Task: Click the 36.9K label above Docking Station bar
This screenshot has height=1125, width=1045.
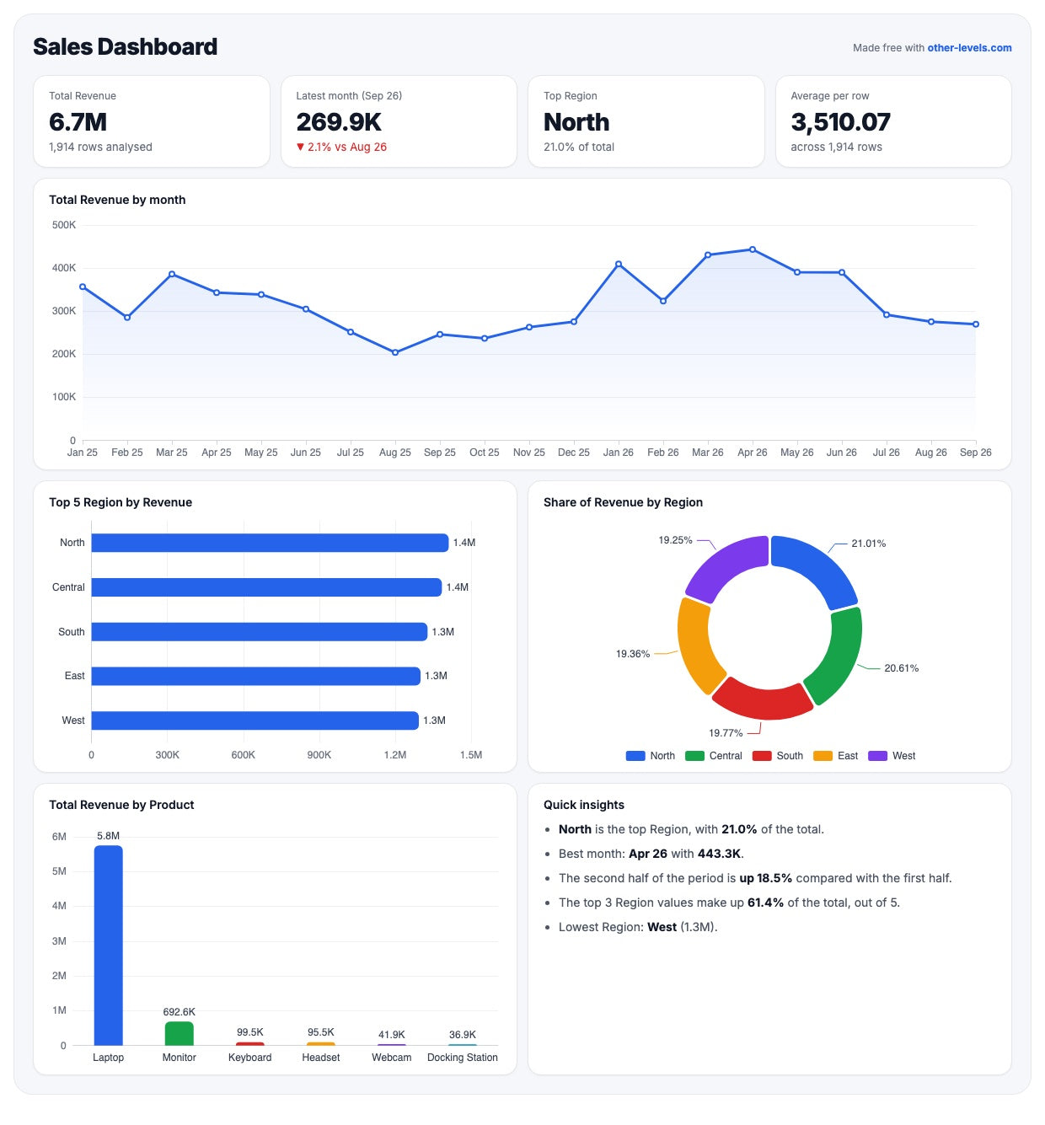Action: (x=462, y=1035)
